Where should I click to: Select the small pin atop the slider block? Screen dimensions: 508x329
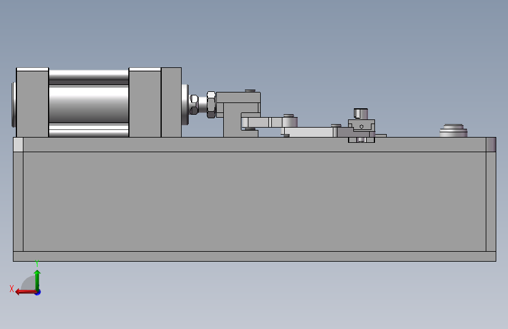360,114
